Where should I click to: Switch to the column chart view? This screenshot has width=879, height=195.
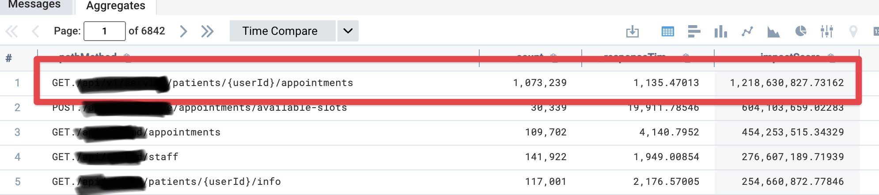coord(720,31)
